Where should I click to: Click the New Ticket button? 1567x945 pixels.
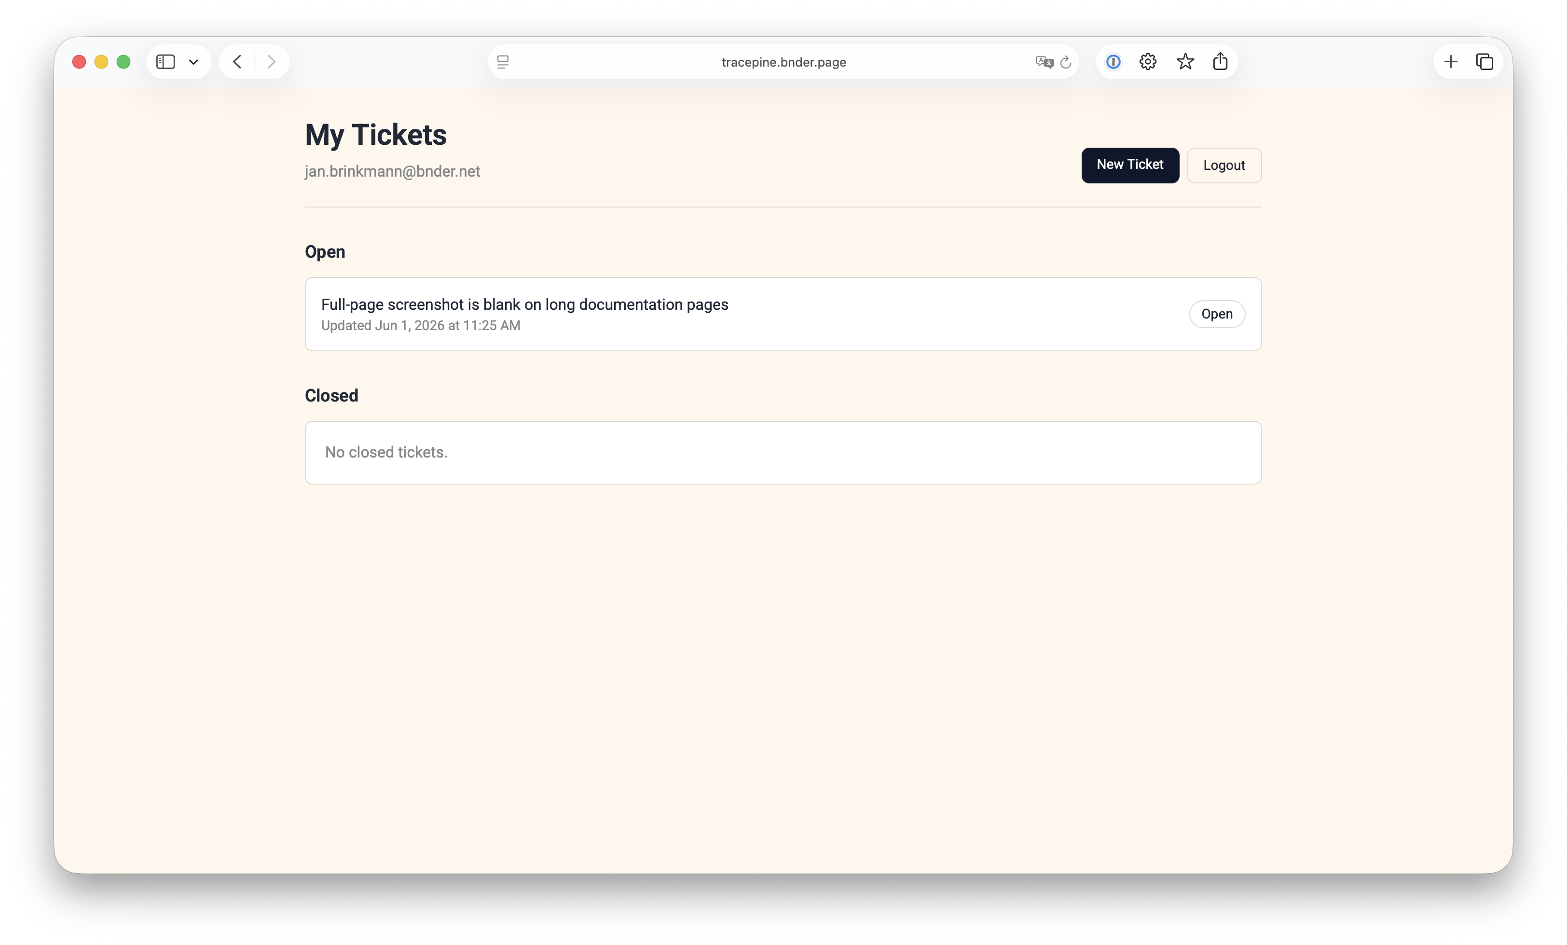(1130, 165)
